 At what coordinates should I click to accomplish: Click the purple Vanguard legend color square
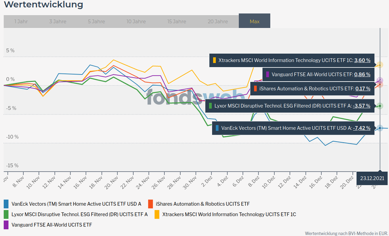tap(6, 224)
